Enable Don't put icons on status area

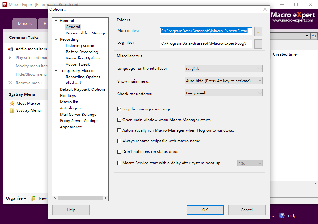tap(119, 151)
